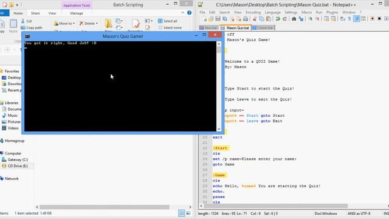The height and width of the screenshot is (219, 389).
Task: Click the Notepad++ horizontal scrollbar
Action: point(275,206)
